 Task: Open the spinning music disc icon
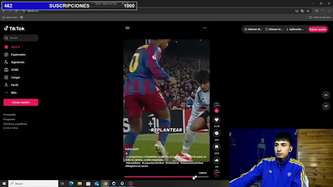point(216,173)
